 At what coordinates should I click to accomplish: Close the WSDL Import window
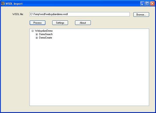[152, 4]
